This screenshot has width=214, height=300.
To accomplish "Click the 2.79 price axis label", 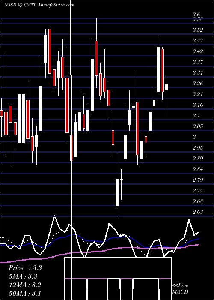I will (x=198, y=180).
